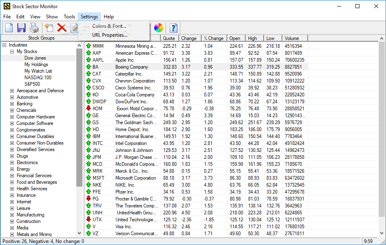
Task: Select the Boeing Company row name
Action: (x=132, y=67)
